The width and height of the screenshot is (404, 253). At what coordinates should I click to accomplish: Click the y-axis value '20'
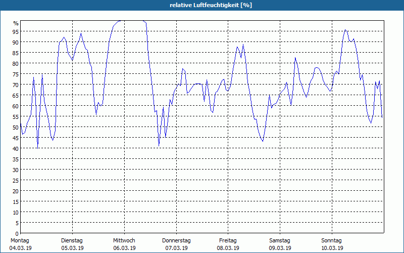point(16,191)
